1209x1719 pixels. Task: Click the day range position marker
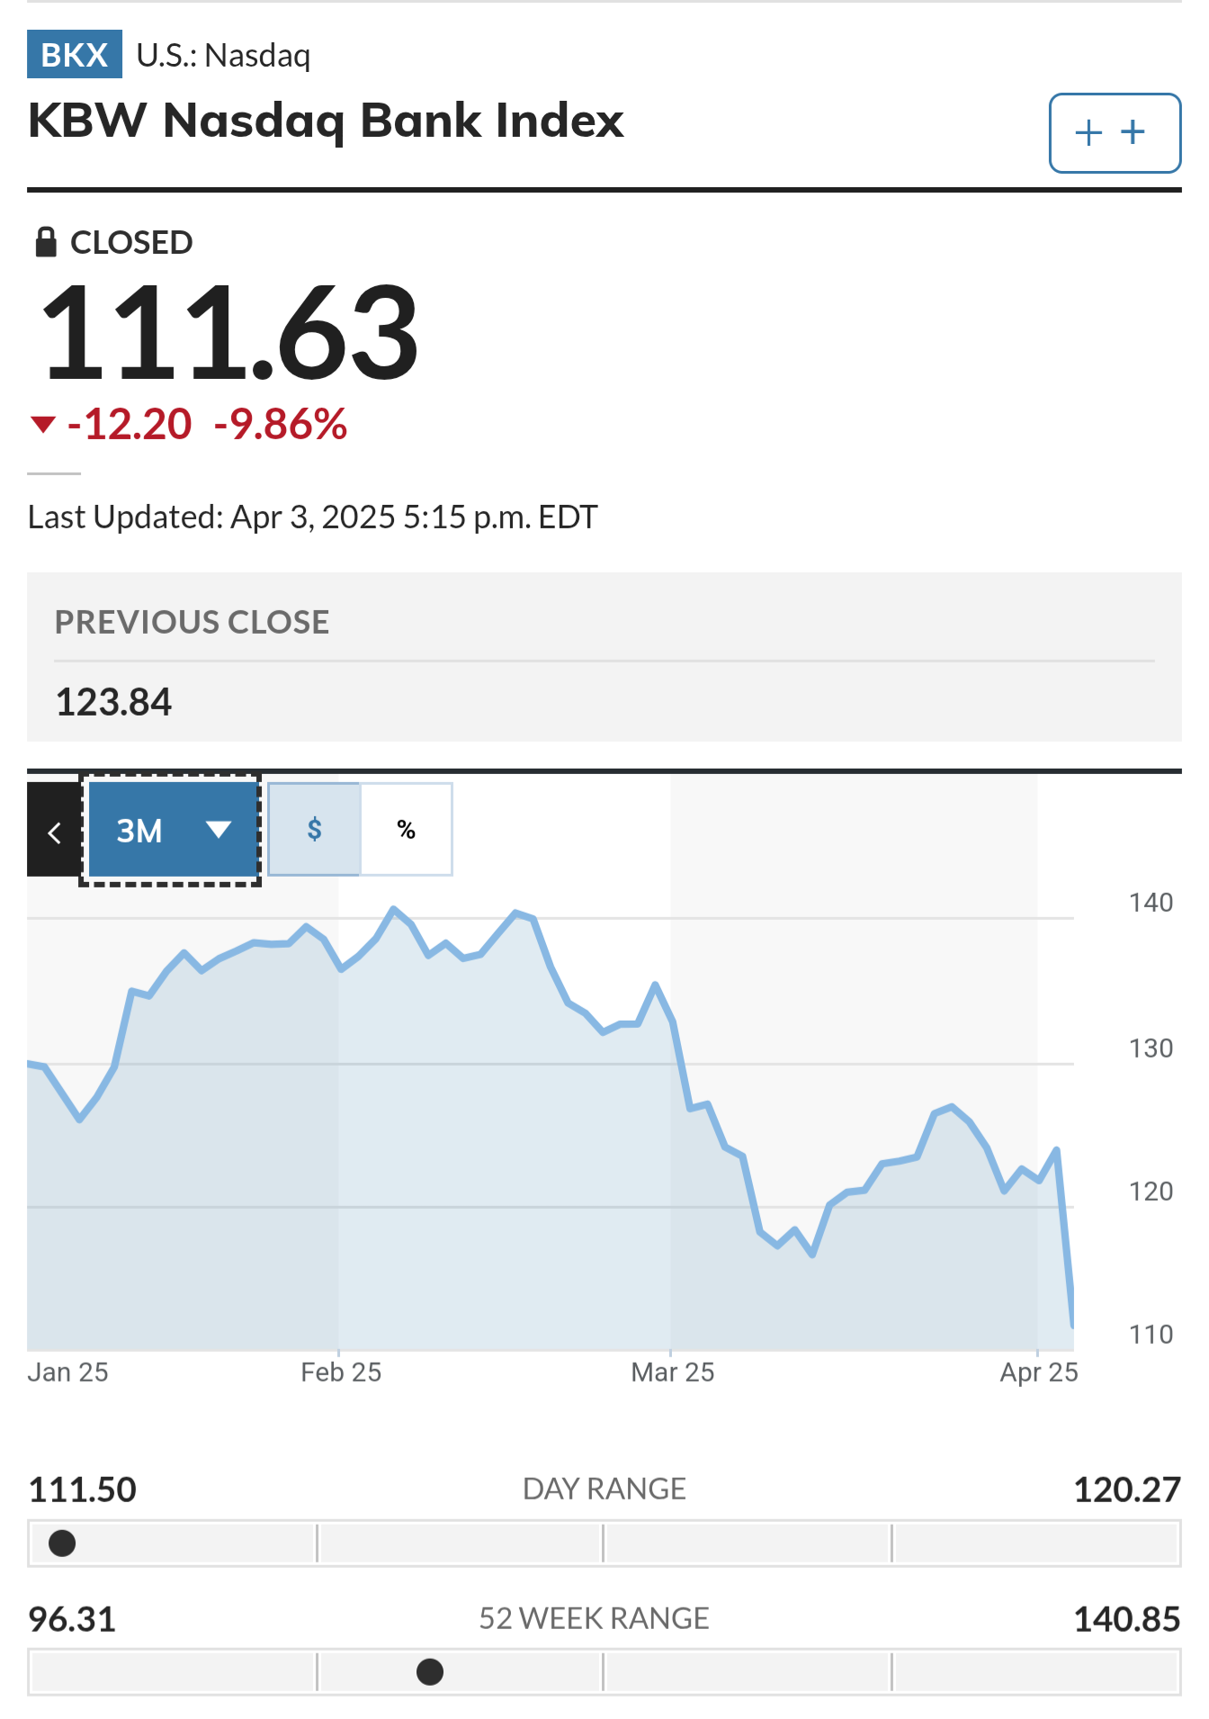62,1543
